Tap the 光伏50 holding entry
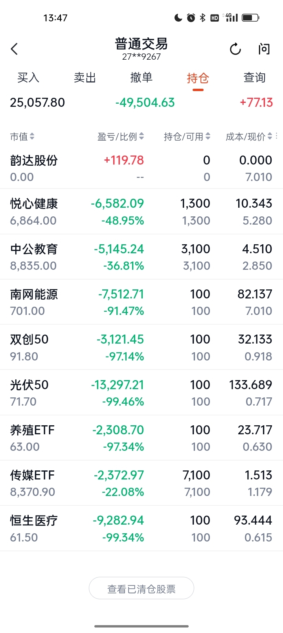 coord(141,393)
